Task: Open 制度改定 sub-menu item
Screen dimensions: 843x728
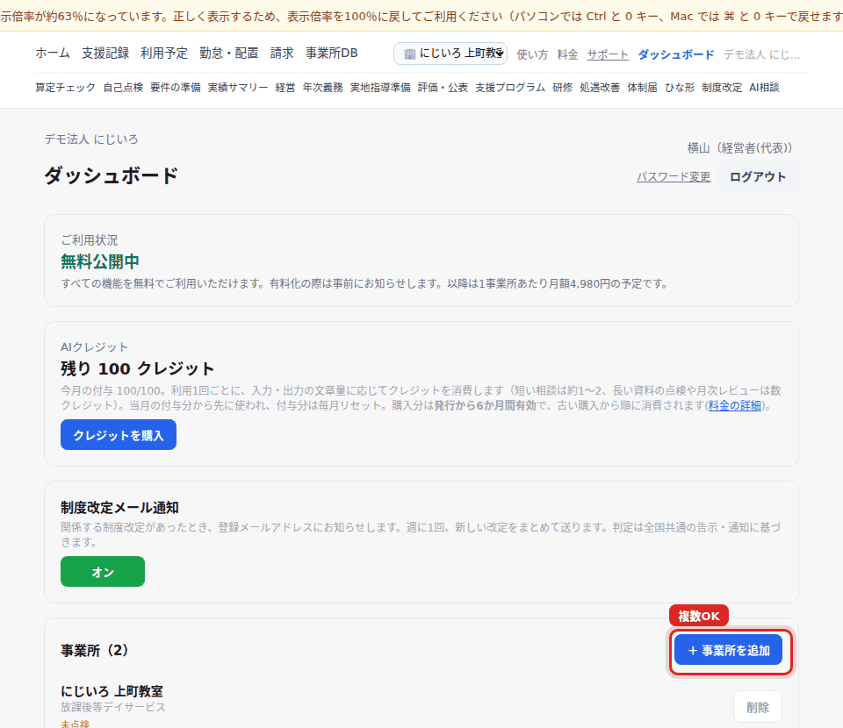Action: pos(722,88)
